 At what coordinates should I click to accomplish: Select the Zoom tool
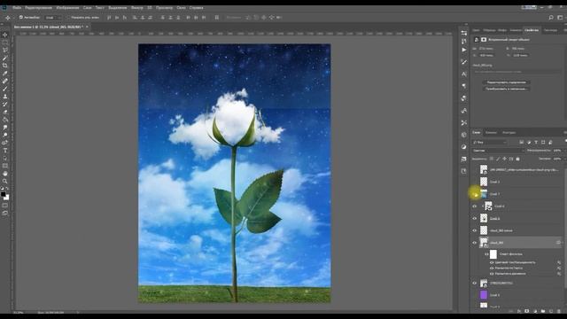[x=5, y=181]
